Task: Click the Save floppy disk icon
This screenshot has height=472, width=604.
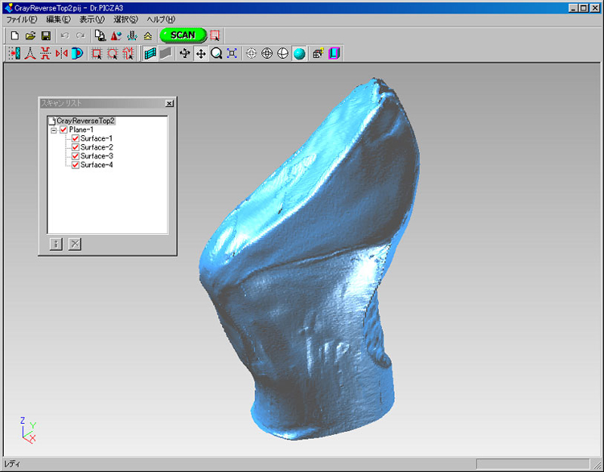Action: 46,35
